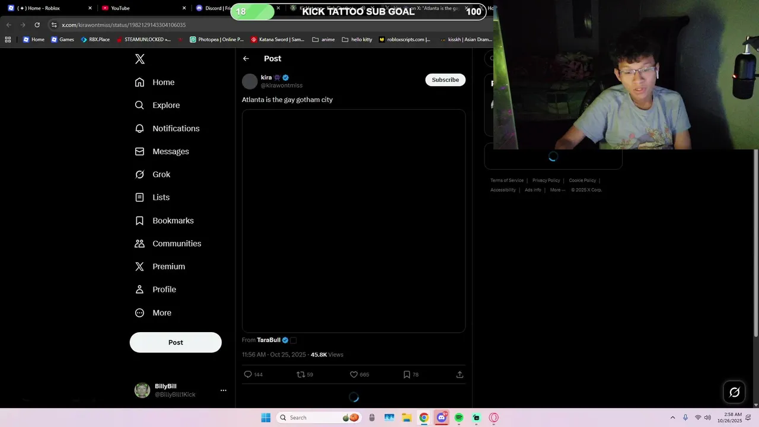This screenshot has height=427, width=759.
Task: Open the STEAMUNLOCKED bookmark
Action: click(x=143, y=40)
